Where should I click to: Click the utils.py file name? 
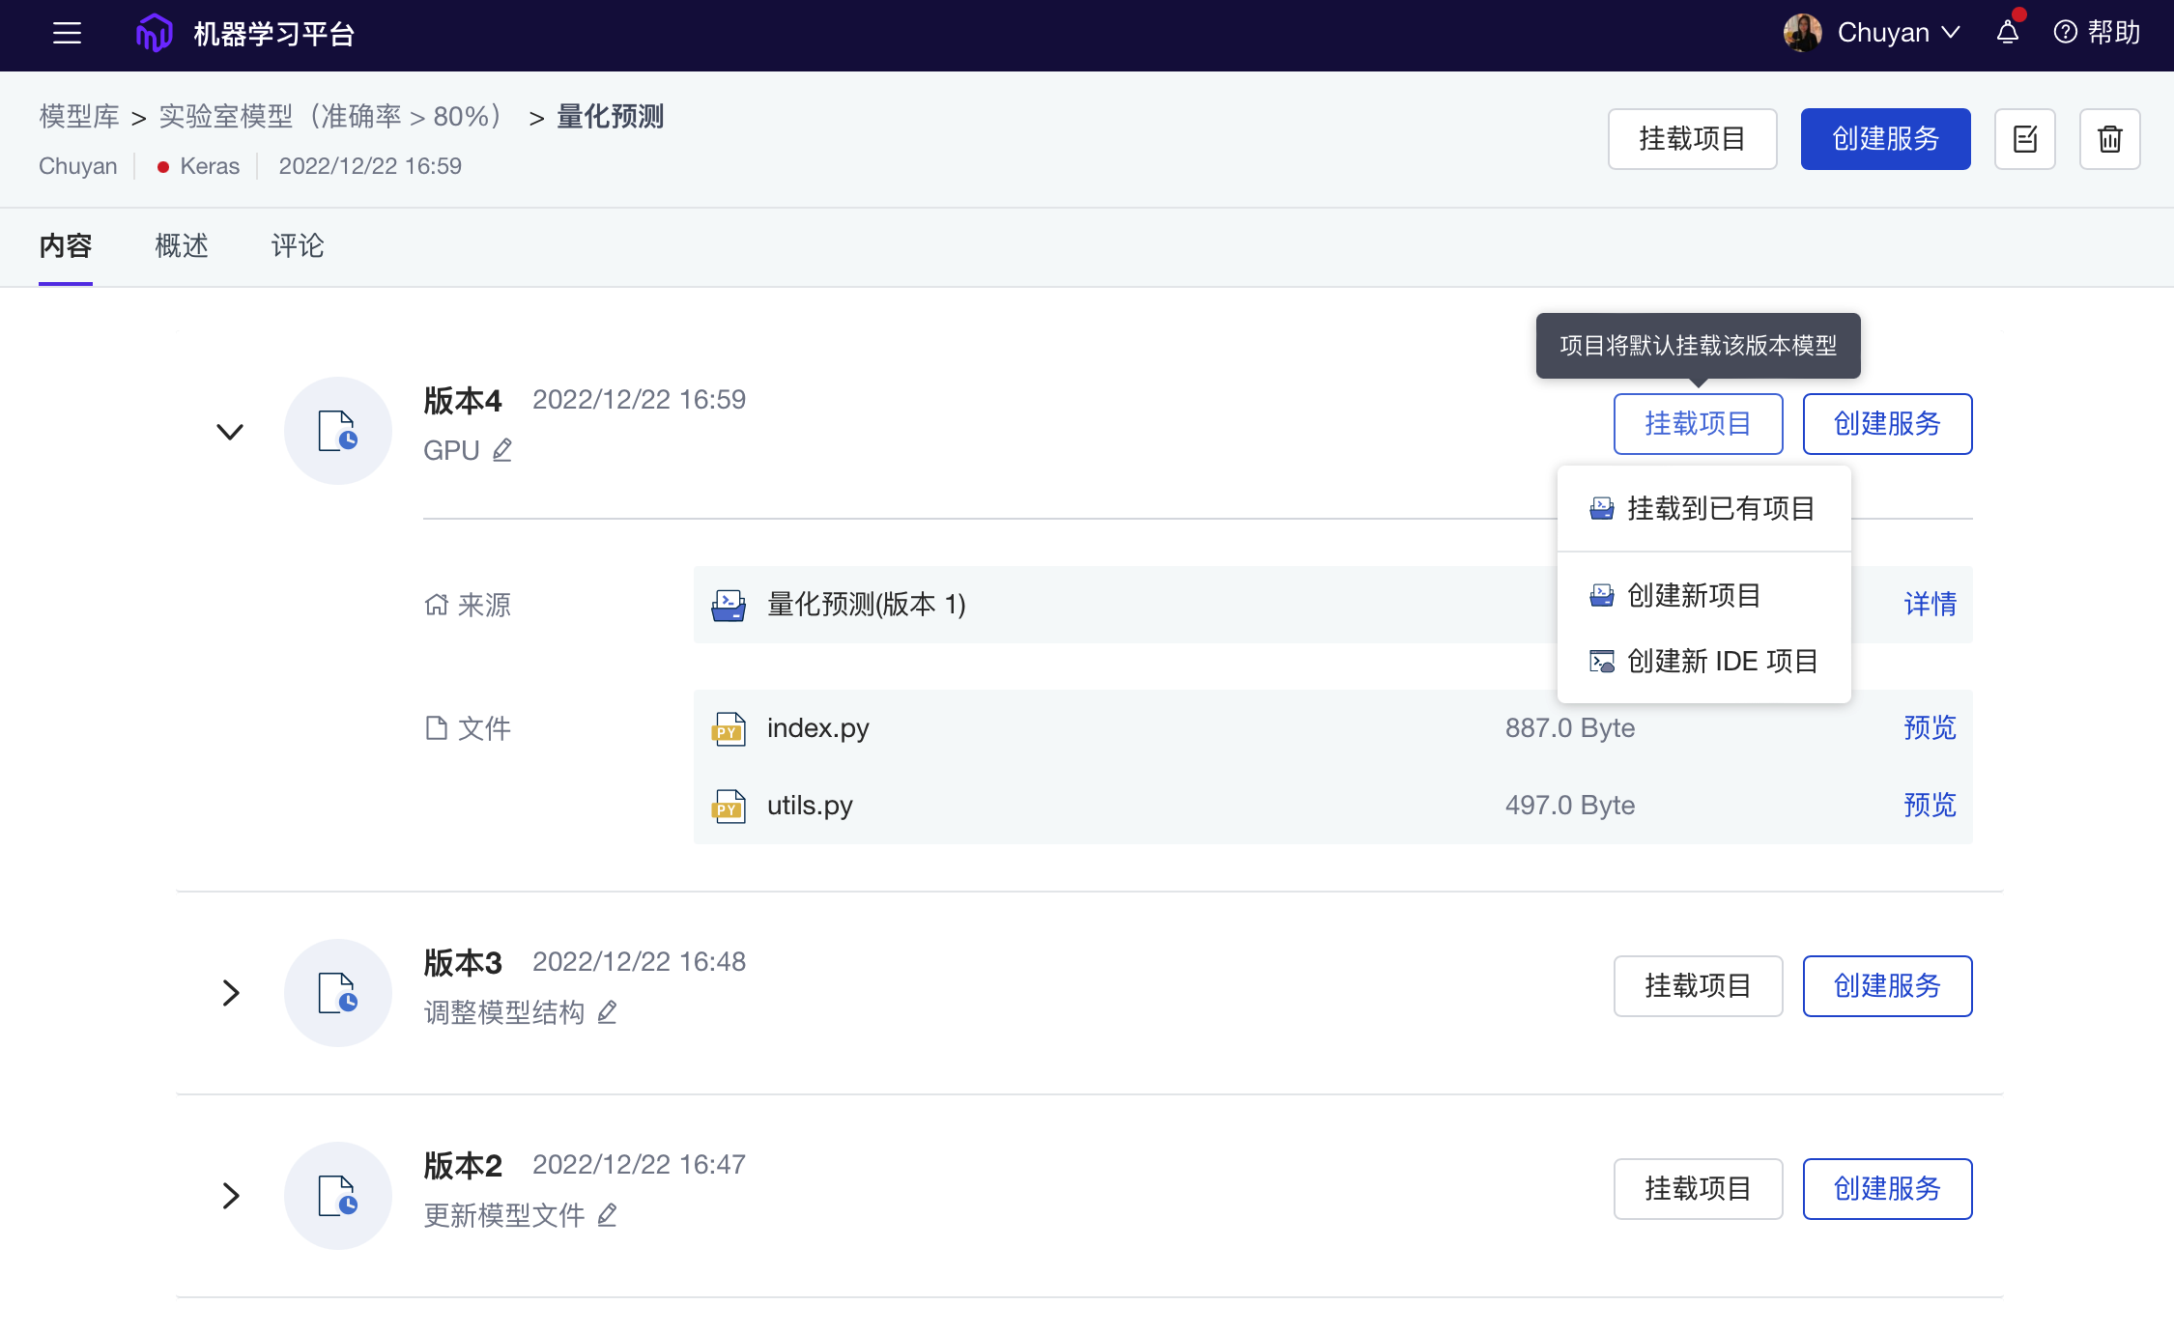point(810,806)
